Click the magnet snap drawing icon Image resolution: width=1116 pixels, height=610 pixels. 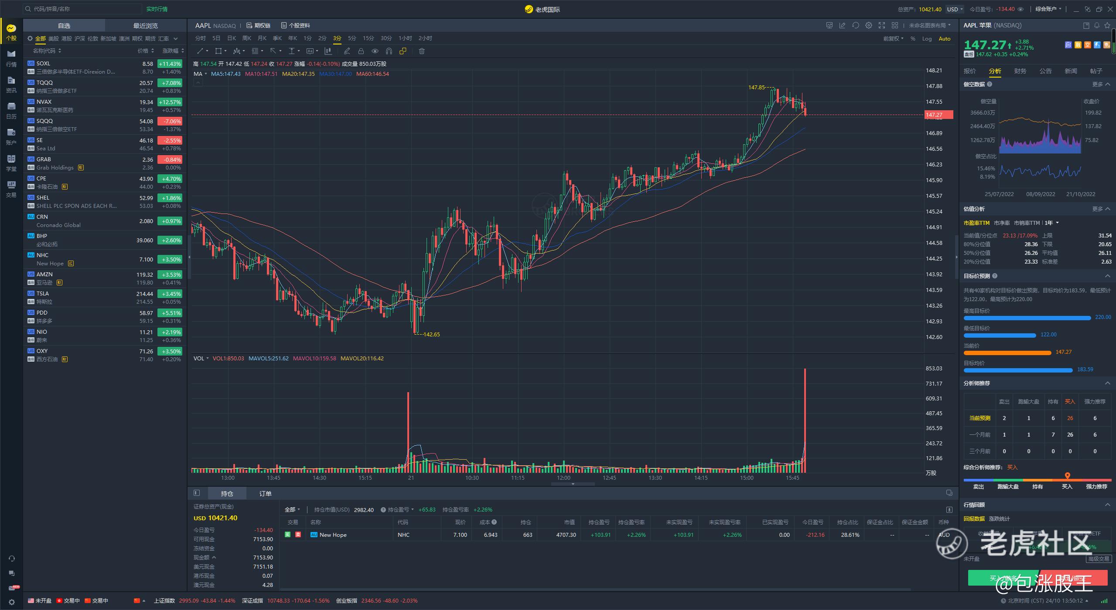[389, 51]
